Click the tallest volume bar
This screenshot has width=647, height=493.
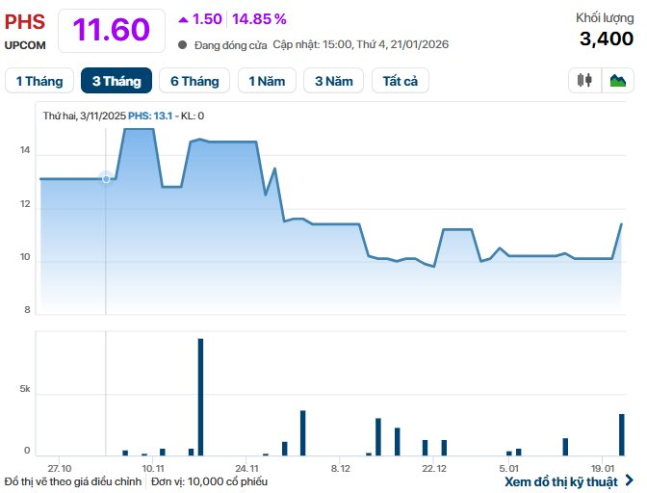[x=200, y=397]
